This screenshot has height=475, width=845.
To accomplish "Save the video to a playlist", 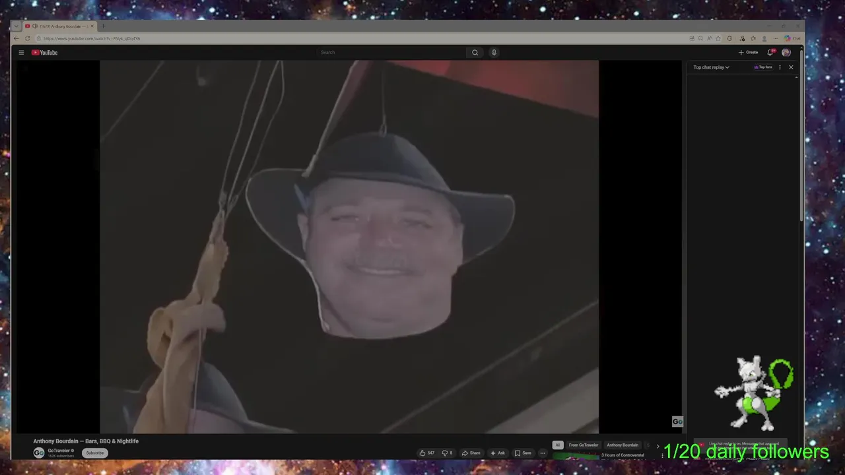I will (x=522, y=453).
